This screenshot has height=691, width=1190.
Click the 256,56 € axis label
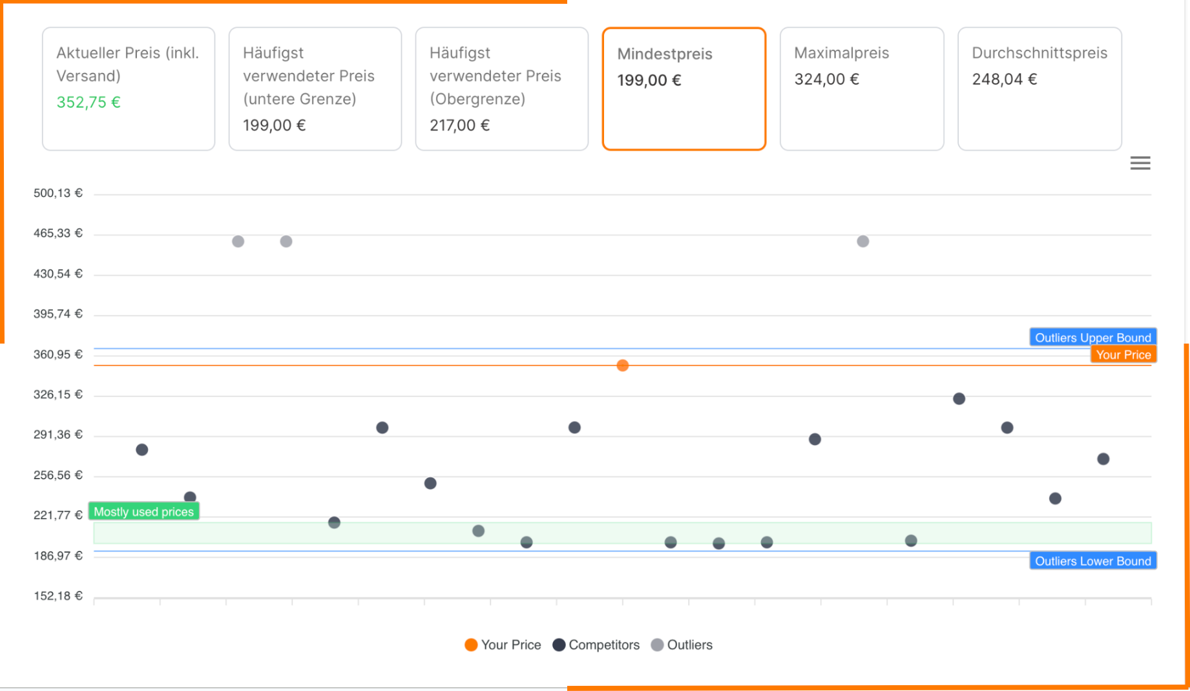pyautogui.click(x=58, y=475)
